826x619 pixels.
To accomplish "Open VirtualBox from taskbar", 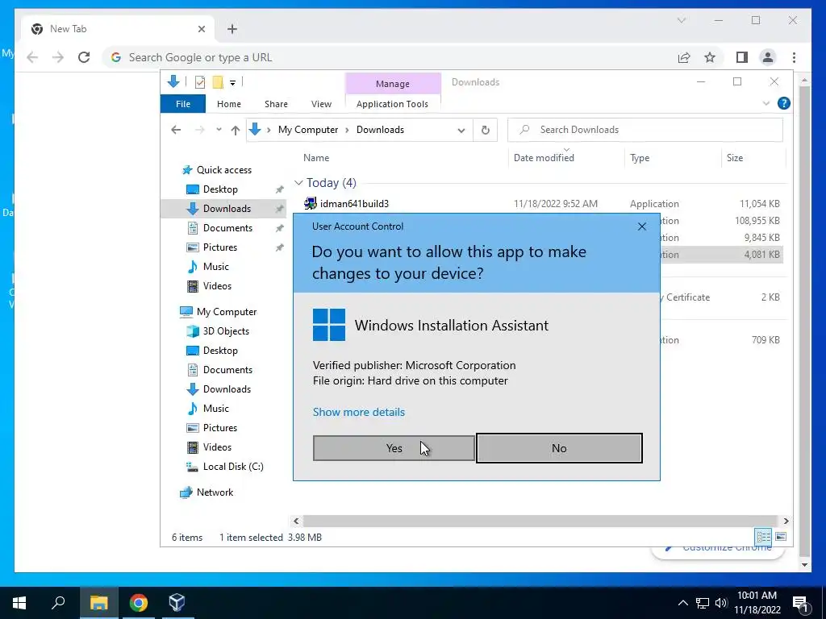I will pos(177,603).
